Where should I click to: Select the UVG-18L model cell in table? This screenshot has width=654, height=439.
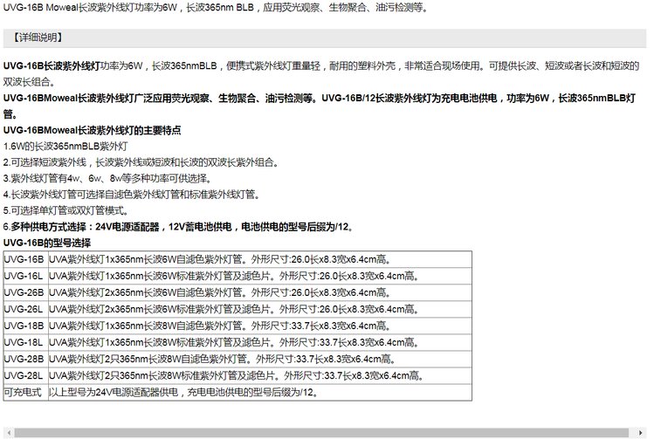24,342
